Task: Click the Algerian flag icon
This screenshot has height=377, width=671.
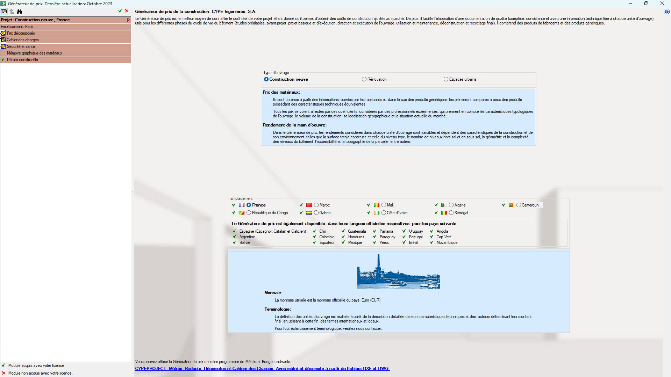Action: click(x=444, y=205)
